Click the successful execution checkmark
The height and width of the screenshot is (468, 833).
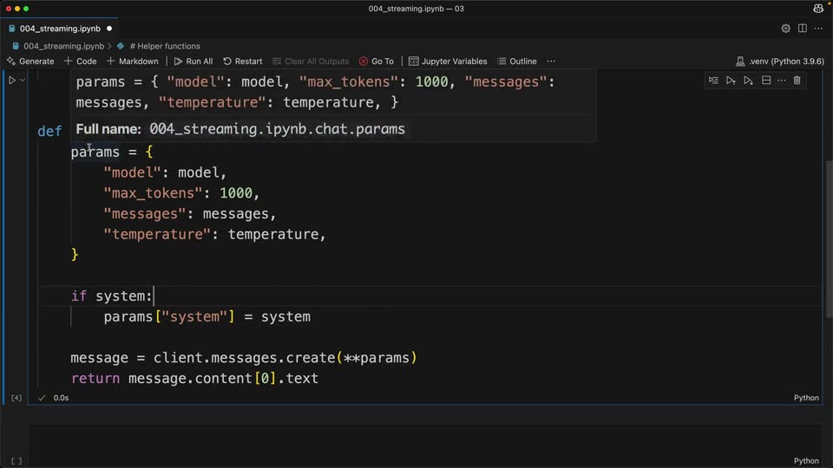click(x=42, y=398)
